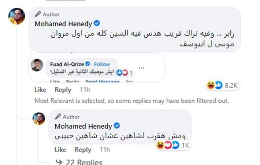Like the top Mohamed Henedy comment

40,90
